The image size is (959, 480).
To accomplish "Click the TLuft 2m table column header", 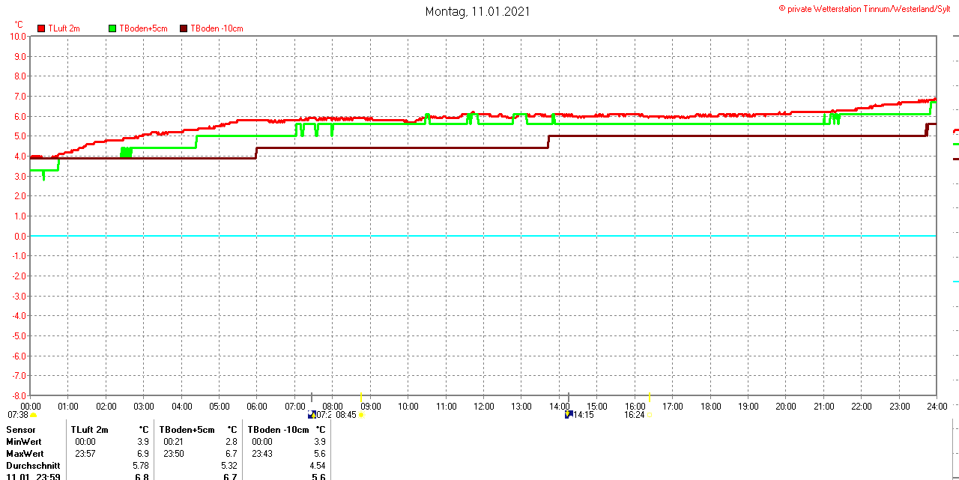I will click(89, 430).
